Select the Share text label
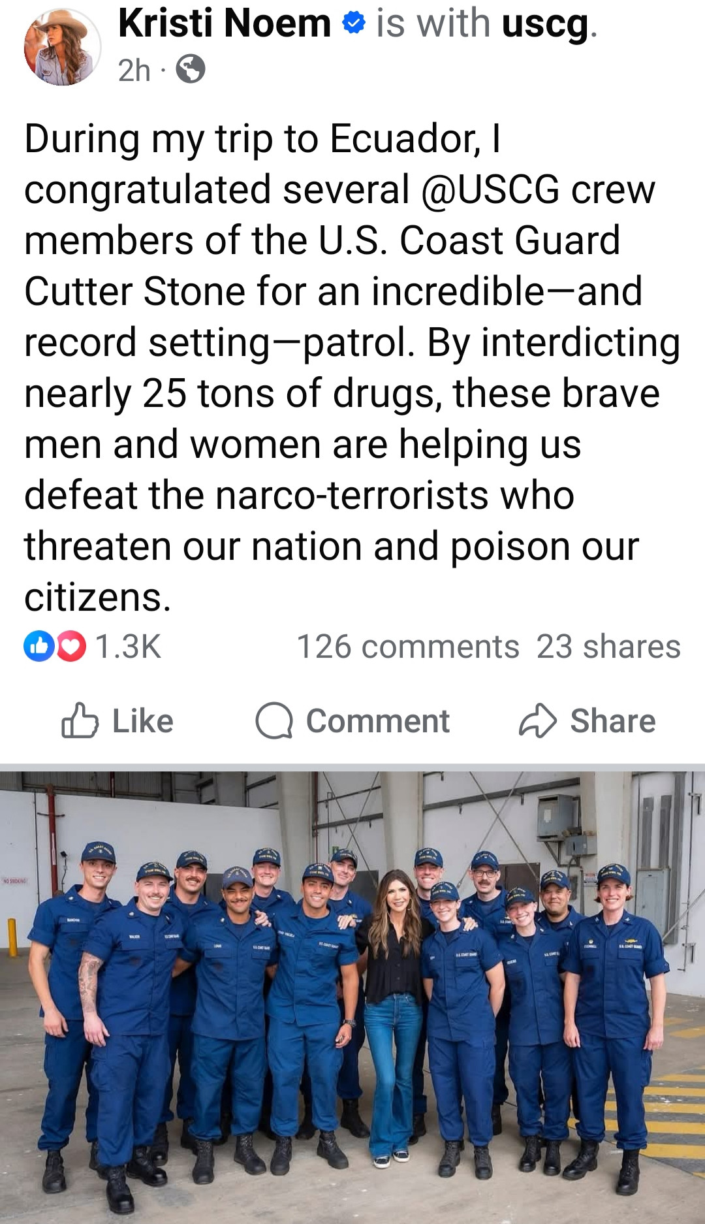 click(x=613, y=721)
